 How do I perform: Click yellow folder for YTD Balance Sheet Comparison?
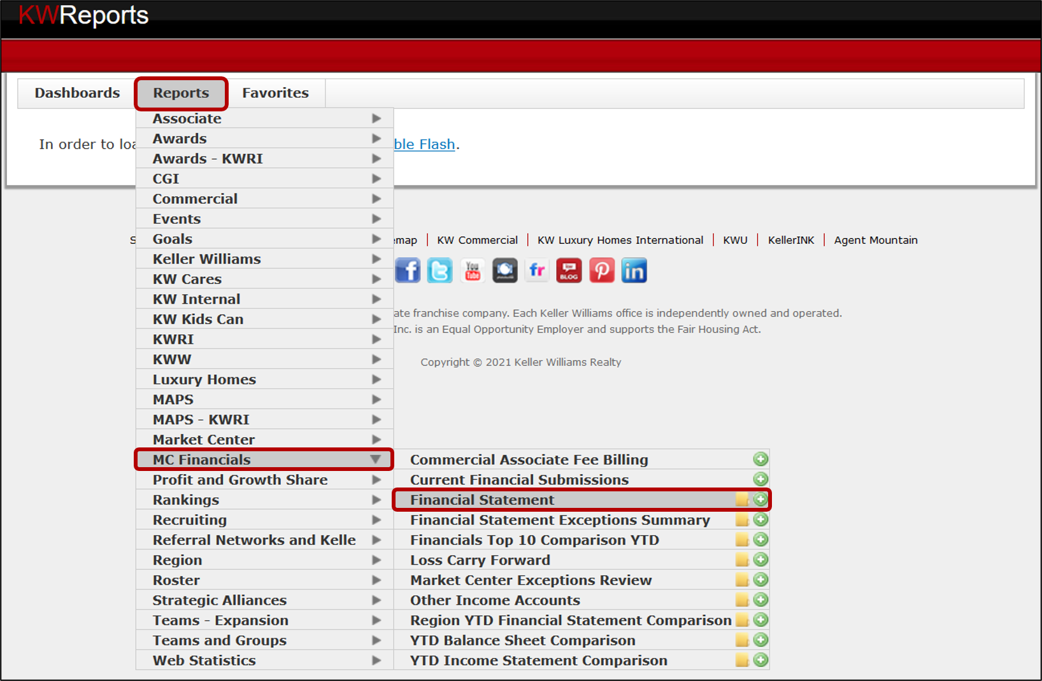[x=742, y=640]
